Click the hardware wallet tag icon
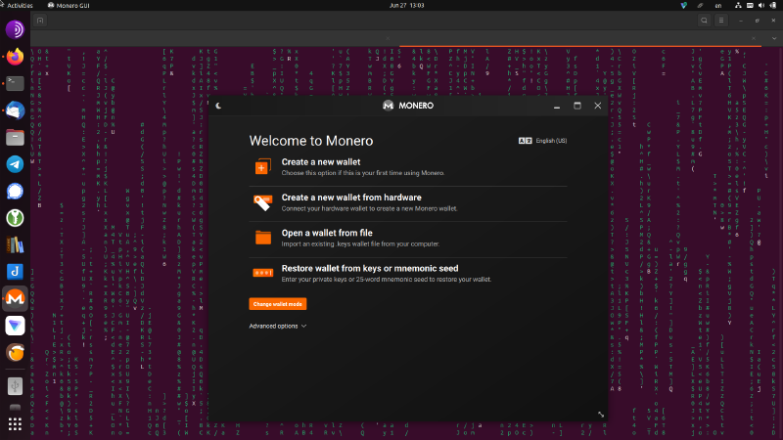The height and width of the screenshot is (440, 783). [262, 202]
